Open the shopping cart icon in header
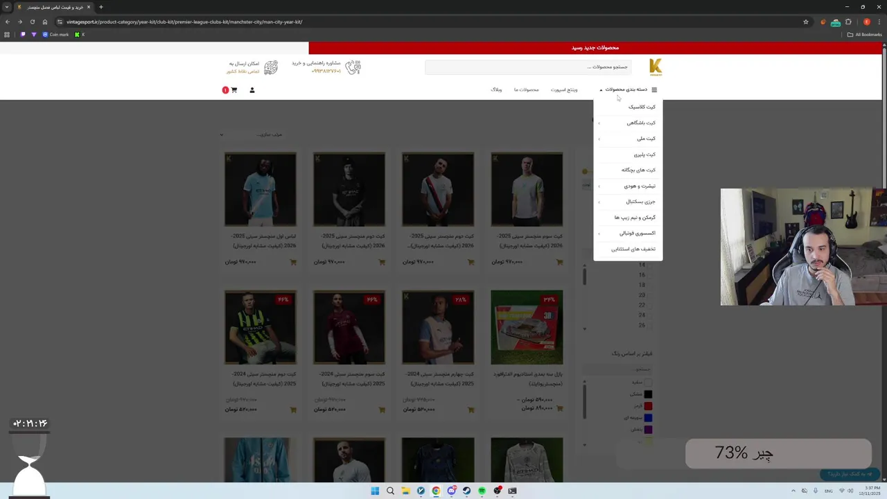887x499 pixels. click(234, 90)
